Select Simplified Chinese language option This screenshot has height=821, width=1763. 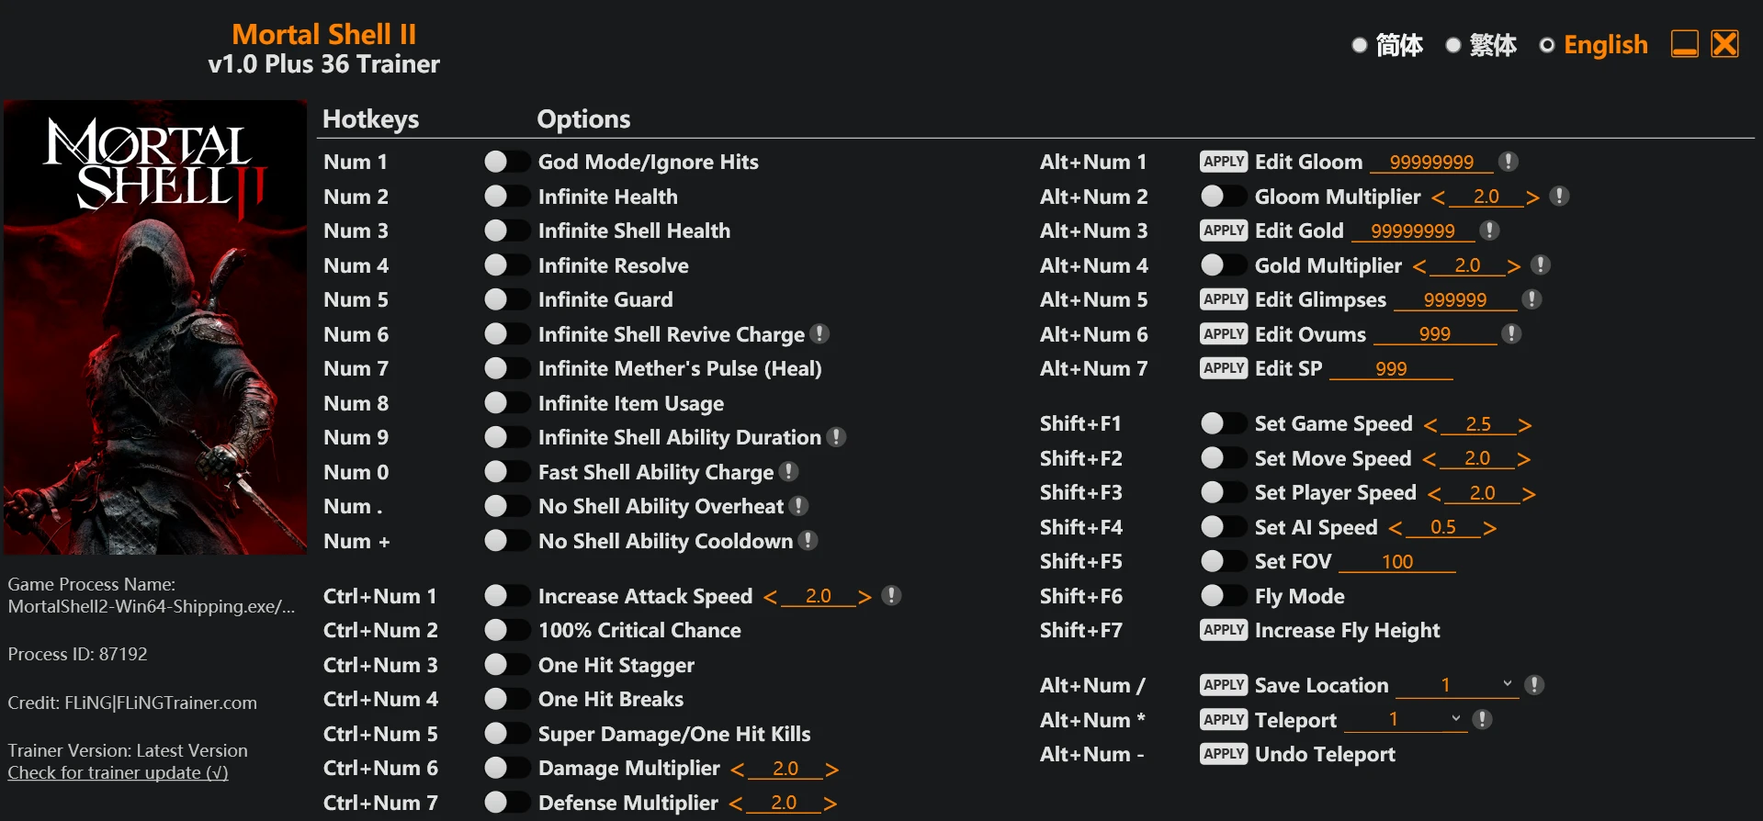pyautogui.click(x=1387, y=45)
